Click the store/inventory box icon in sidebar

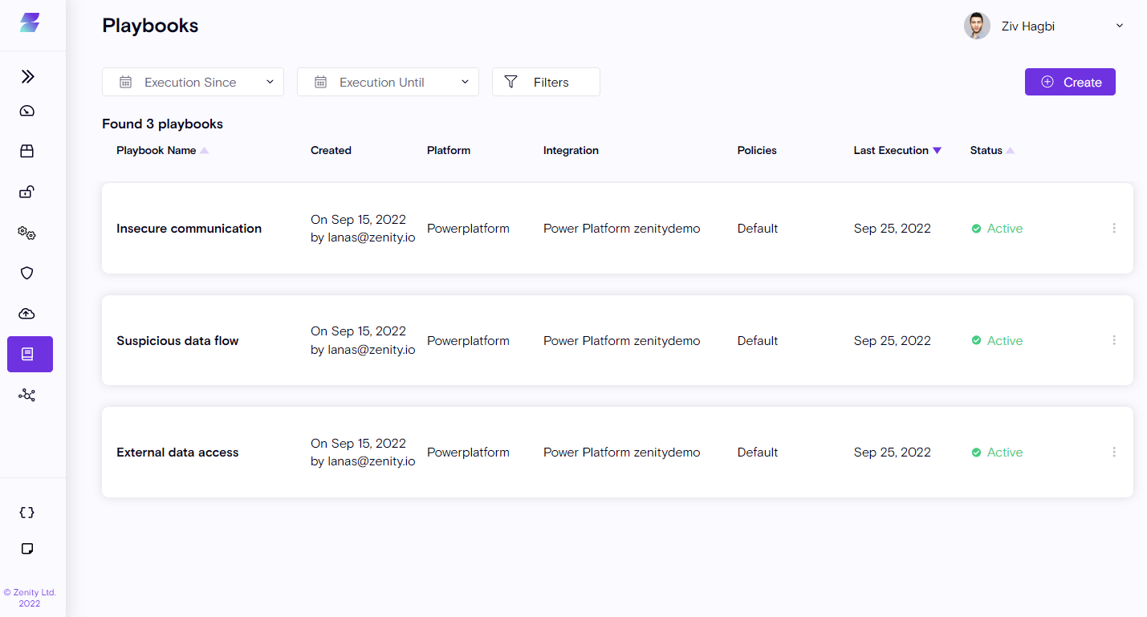tap(27, 151)
